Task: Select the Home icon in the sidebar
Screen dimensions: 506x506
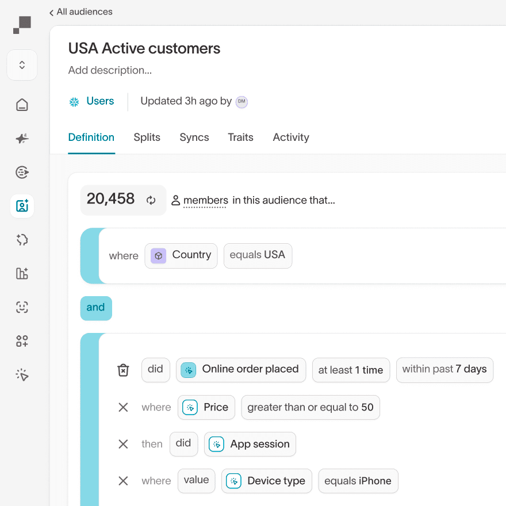Action: pyautogui.click(x=22, y=104)
